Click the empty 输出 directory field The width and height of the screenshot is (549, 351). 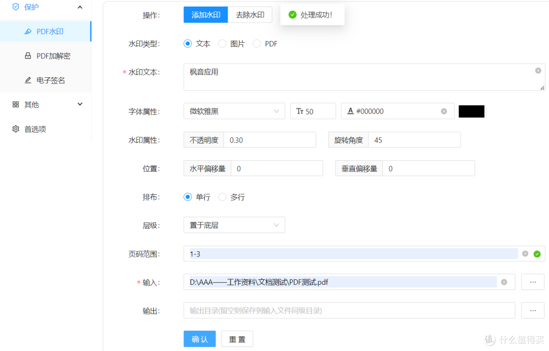point(349,310)
